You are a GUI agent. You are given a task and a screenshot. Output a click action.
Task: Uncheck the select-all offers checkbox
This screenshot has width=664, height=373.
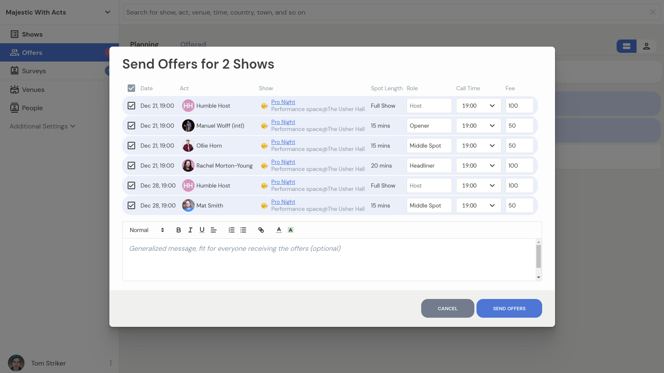pyautogui.click(x=131, y=88)
